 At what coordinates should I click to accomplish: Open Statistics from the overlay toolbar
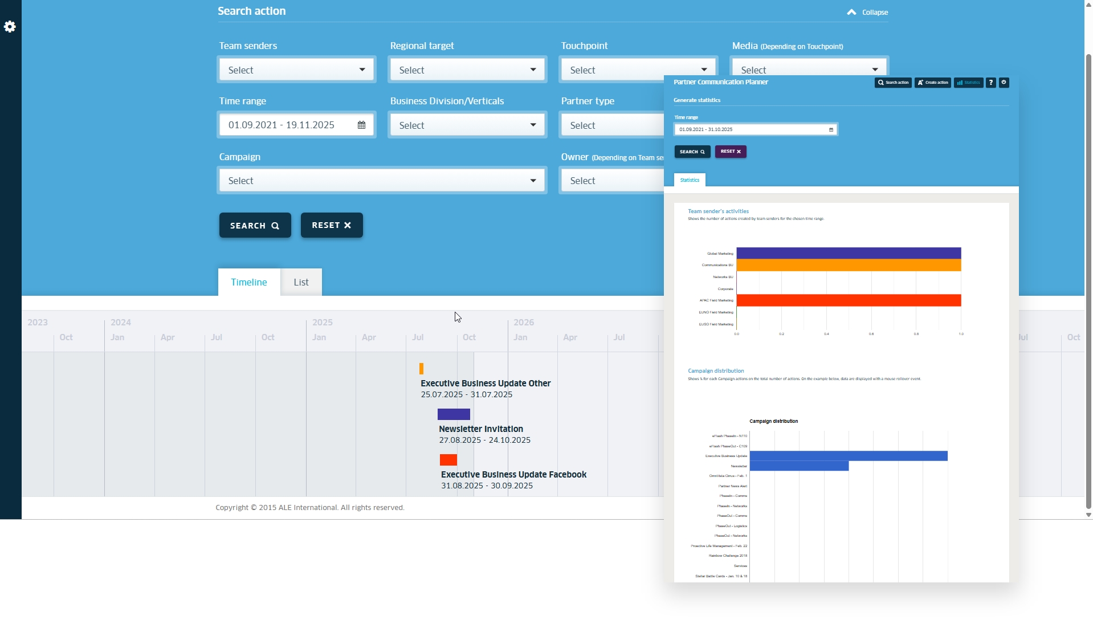(968, 83)
